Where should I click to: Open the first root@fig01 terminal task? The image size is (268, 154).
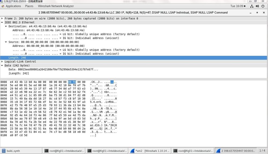pos(64,151)
